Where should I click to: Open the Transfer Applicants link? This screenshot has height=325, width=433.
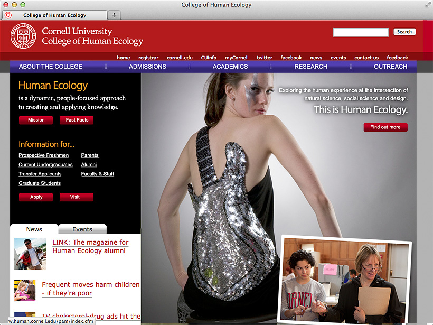tap(40, 174)
